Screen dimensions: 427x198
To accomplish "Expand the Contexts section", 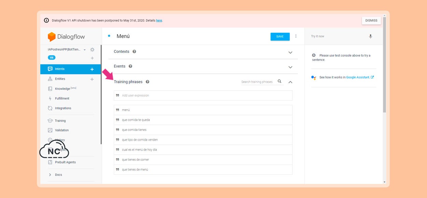I will [290, 53].
